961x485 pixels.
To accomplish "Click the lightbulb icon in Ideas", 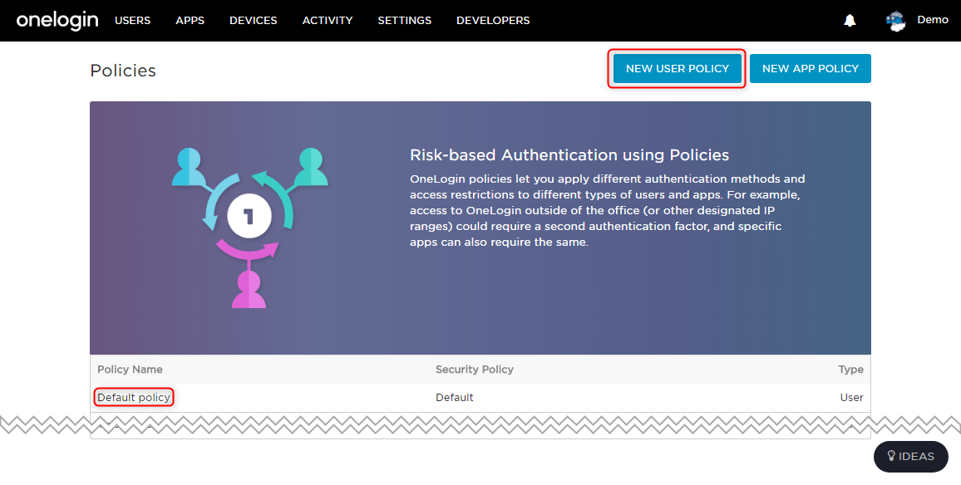I will tap(892, 456).
